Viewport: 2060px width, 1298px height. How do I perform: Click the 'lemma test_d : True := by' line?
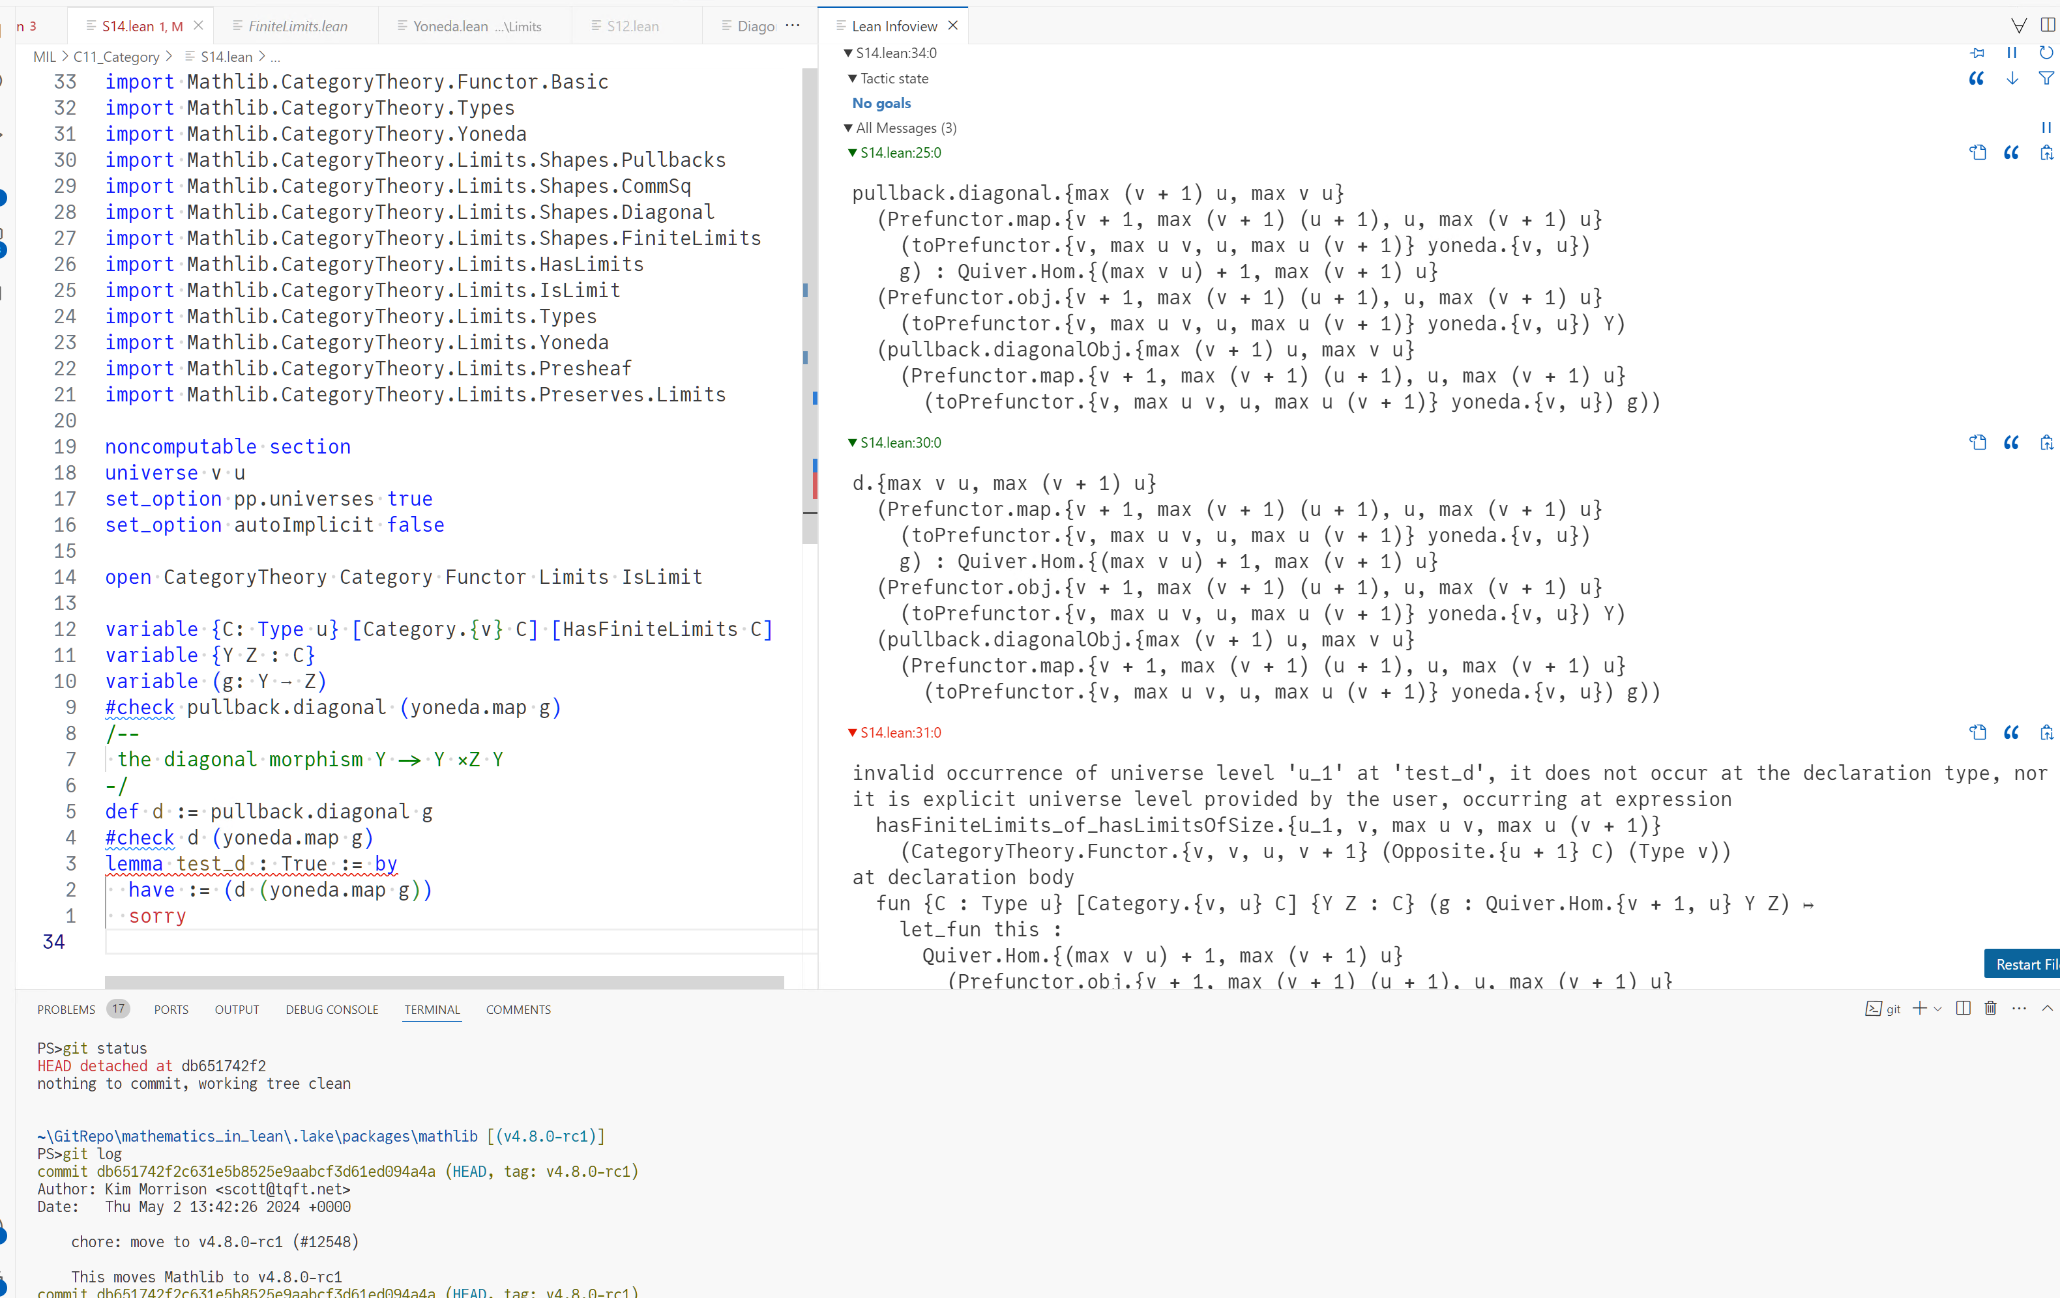coord(251,863)
